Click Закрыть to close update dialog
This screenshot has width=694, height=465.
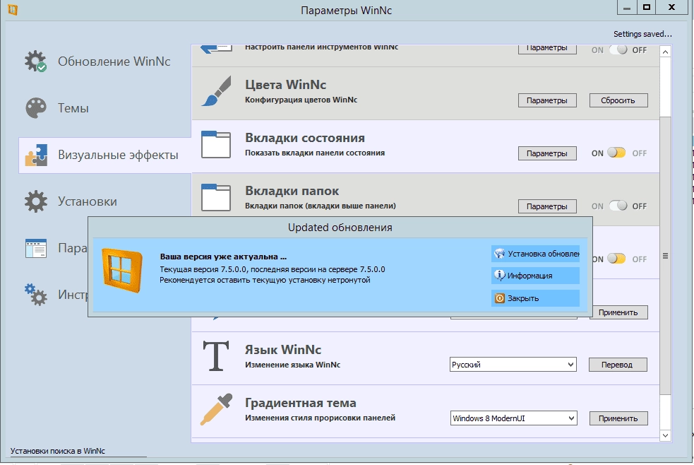point(535,298)
